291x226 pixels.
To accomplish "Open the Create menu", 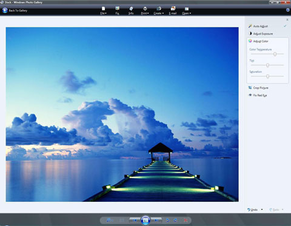I will pos(159,10).
